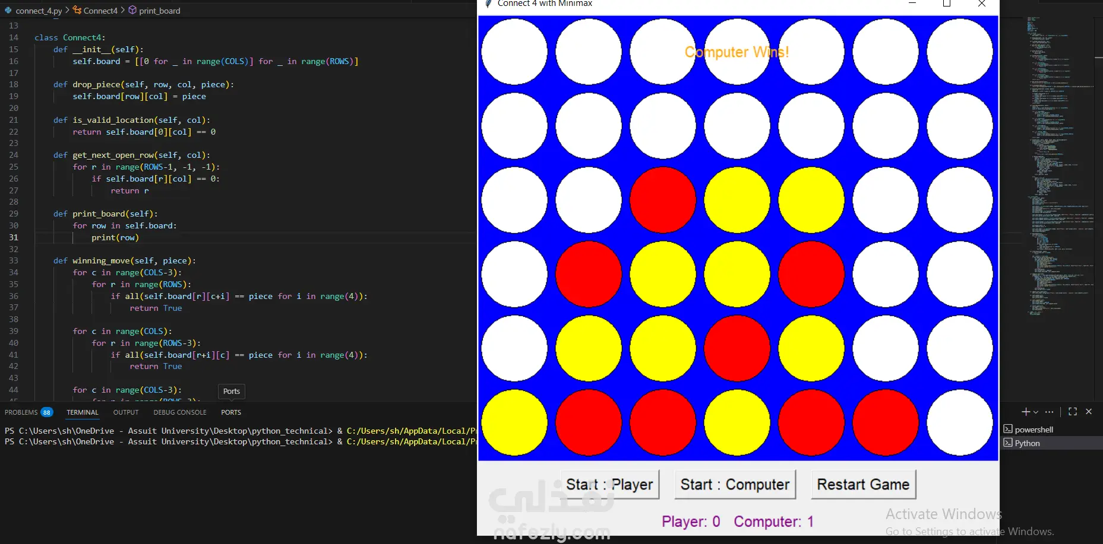Switch to the Ports tab

[x=231, y=412]
